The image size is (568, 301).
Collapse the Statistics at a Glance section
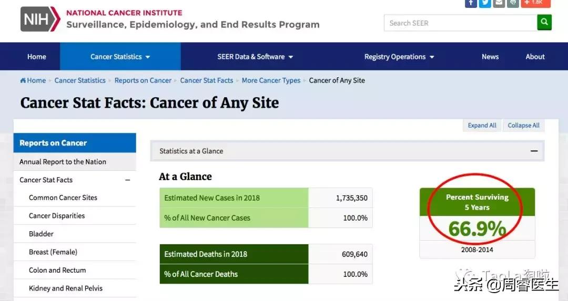click(534, 151)
